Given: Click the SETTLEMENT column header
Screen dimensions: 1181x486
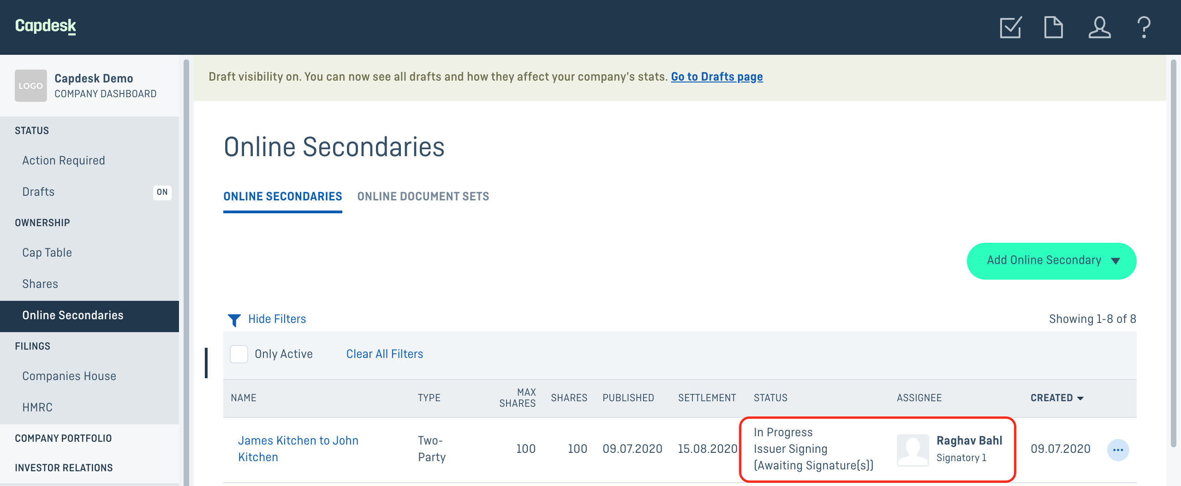Looking at the screenshot, I should [x=707, y=398].
